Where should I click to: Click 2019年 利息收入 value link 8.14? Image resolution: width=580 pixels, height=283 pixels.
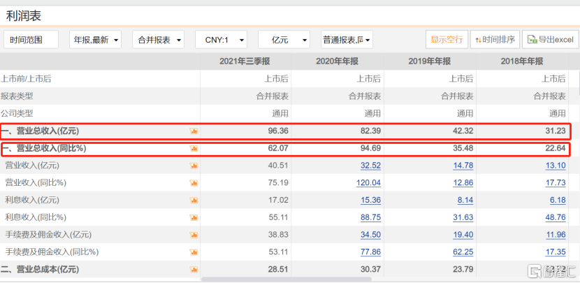(x=465, y=200)
